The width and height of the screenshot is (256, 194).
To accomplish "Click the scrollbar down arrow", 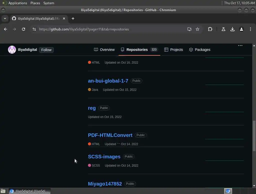I will point(254,186).
